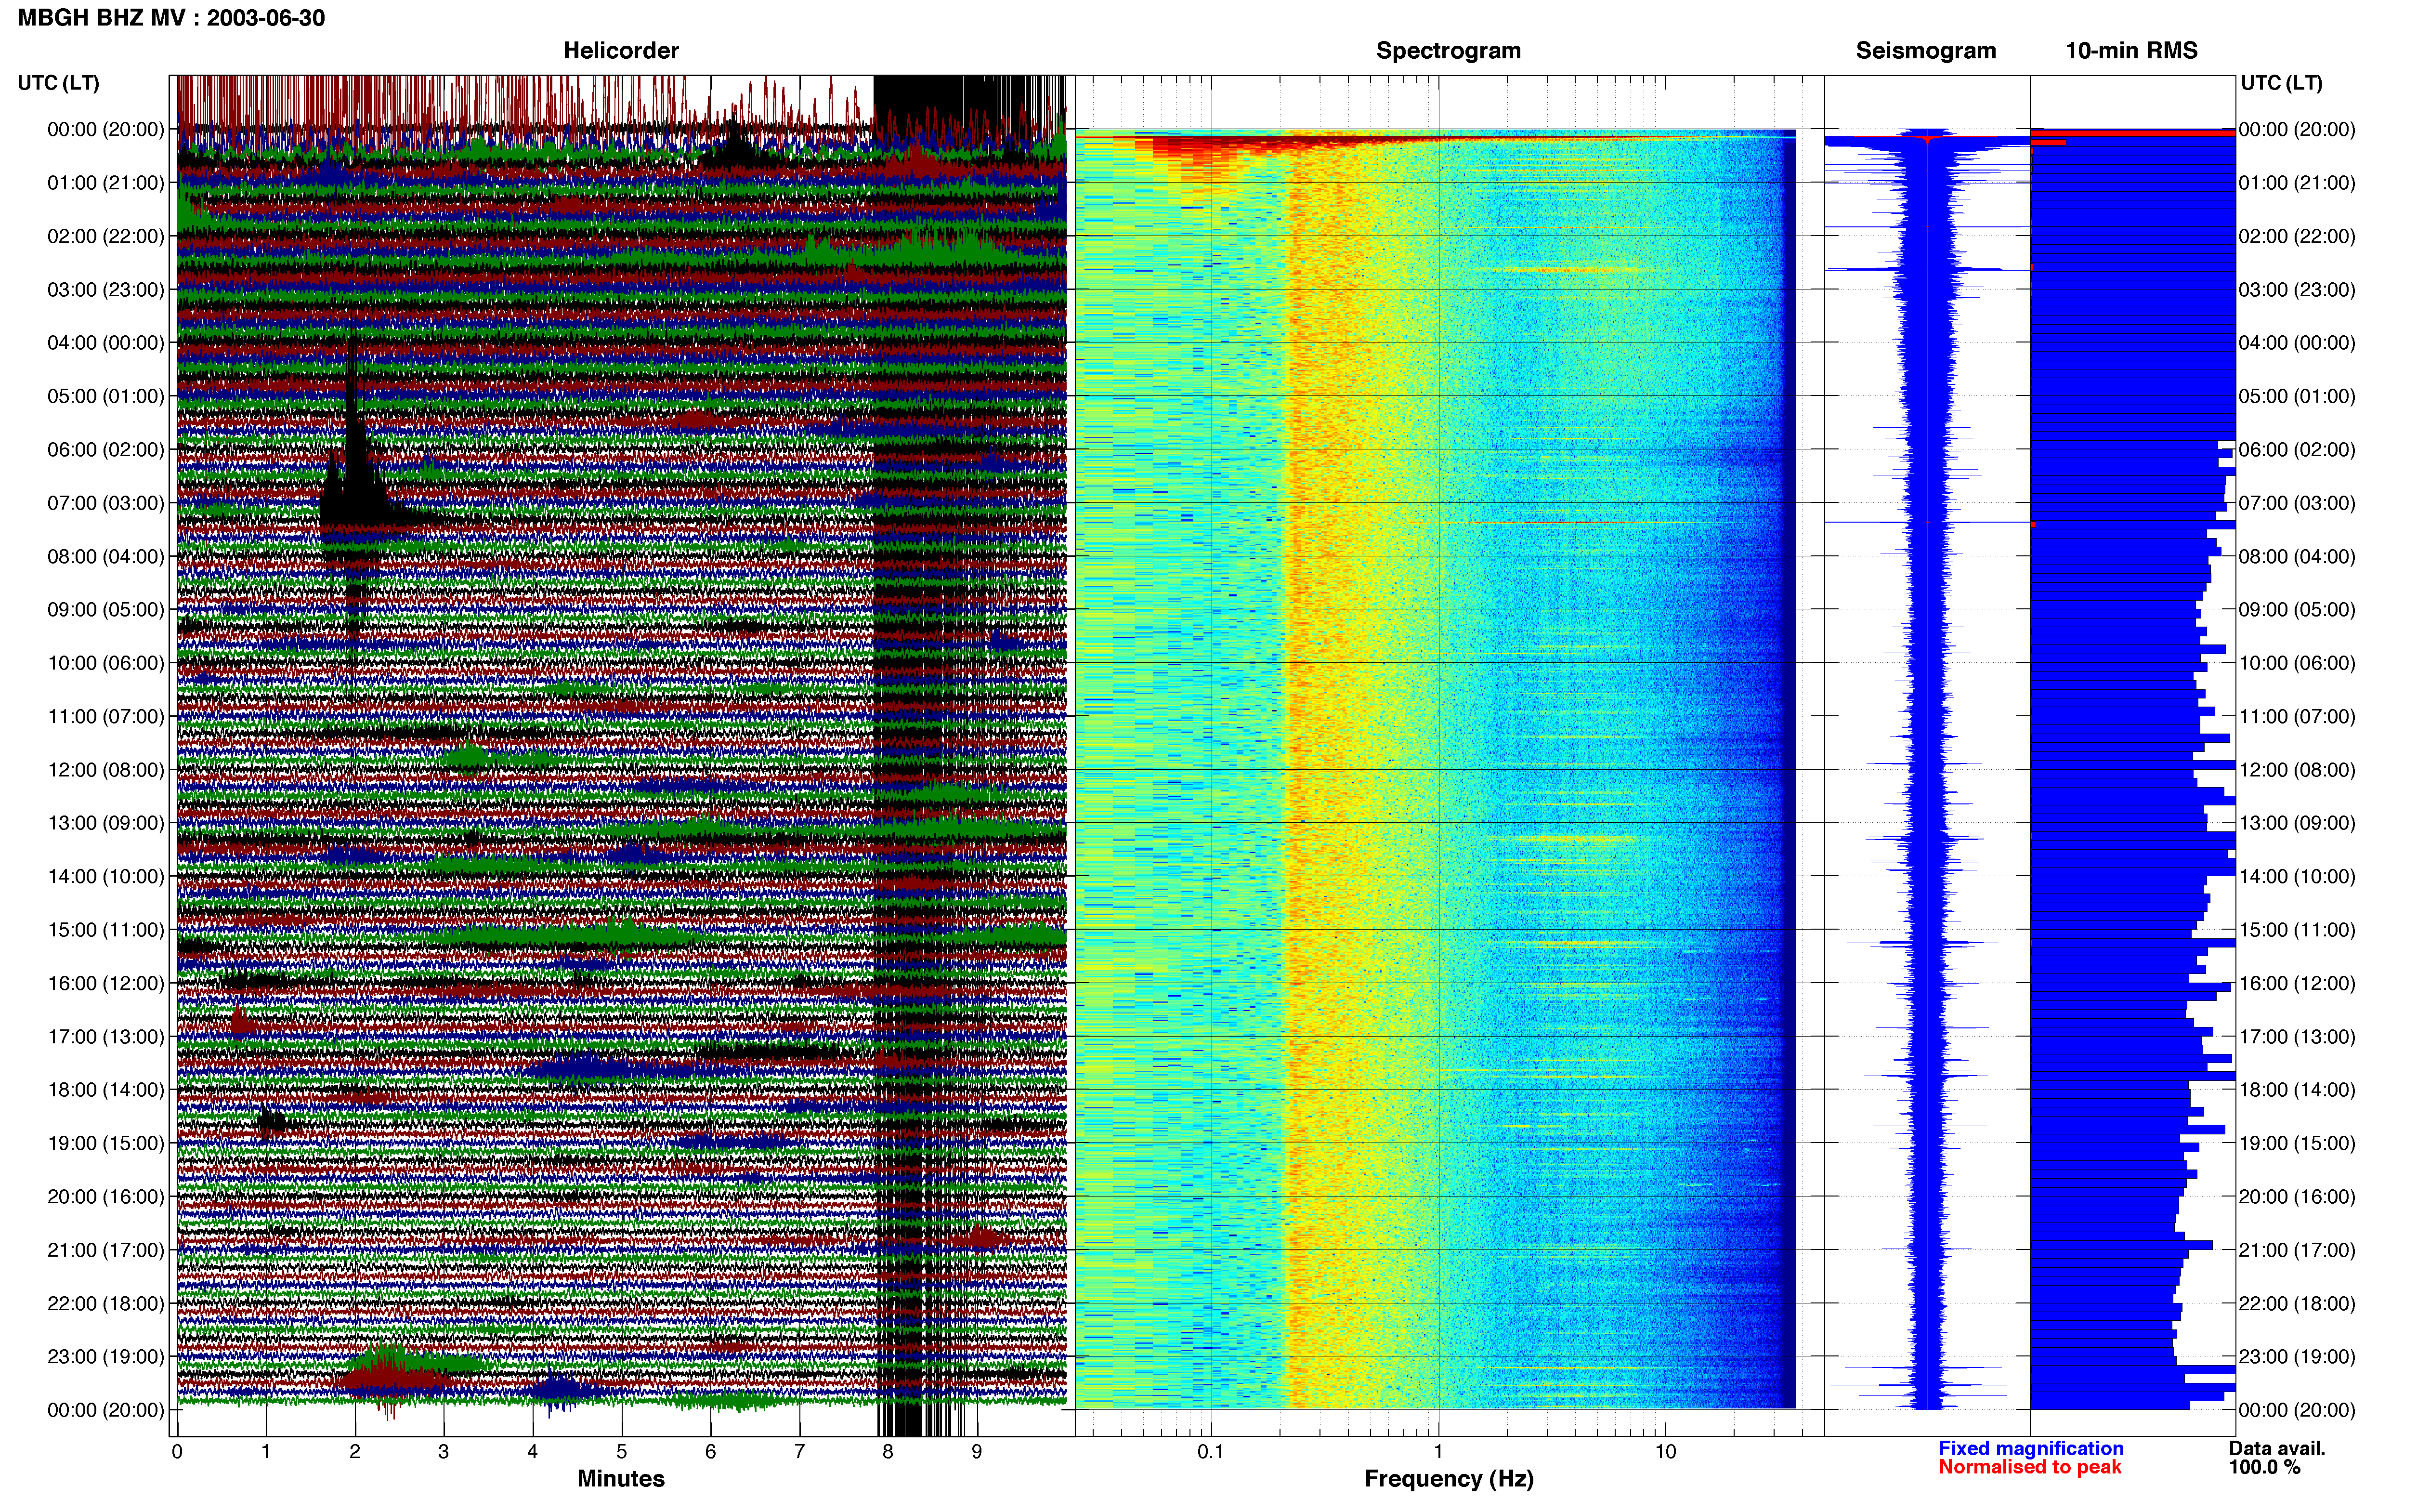Screen dimensions: 2417x1512
Task: Click the 06:00 (02:00) label on left axis
Action: (x=106, y=450)
